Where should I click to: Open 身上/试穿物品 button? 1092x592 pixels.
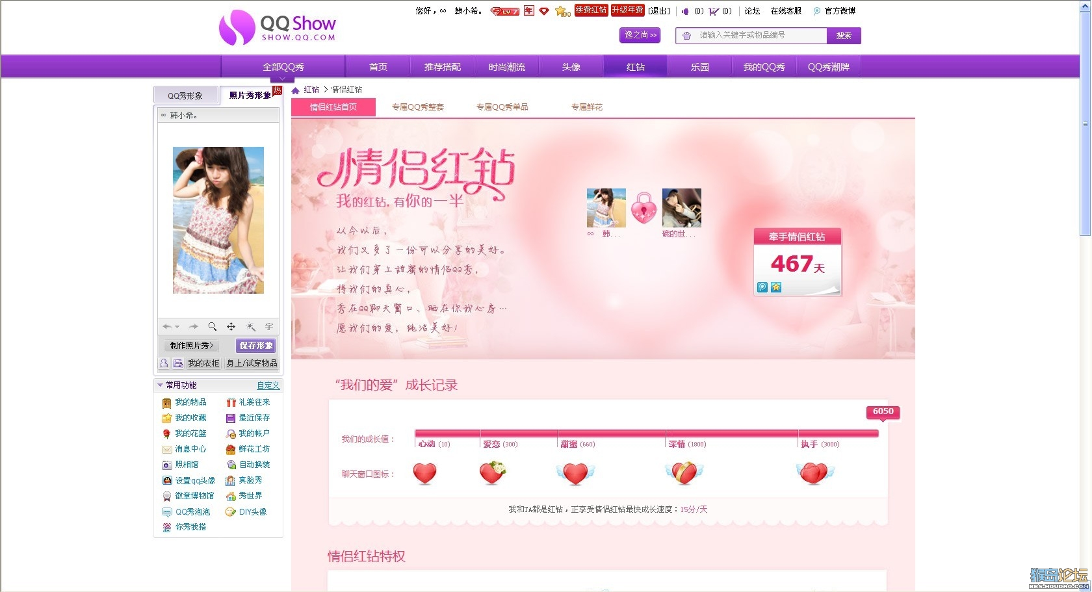coord(252,363)
